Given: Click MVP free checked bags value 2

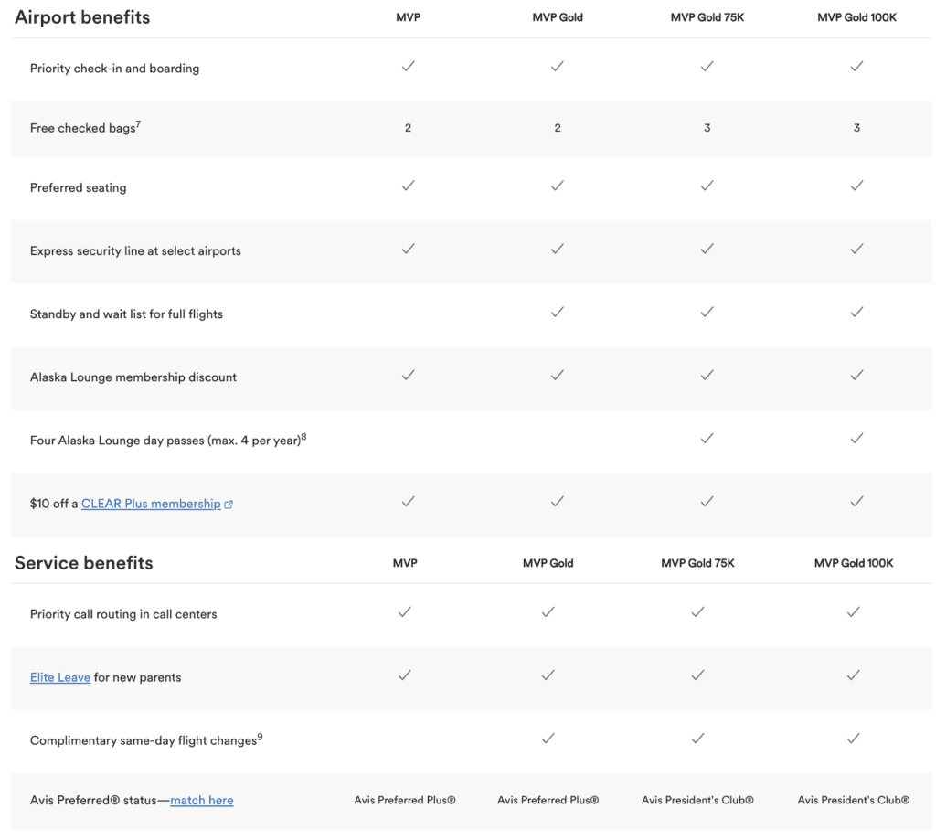Looking at the screenshot, I should [409, 128].
